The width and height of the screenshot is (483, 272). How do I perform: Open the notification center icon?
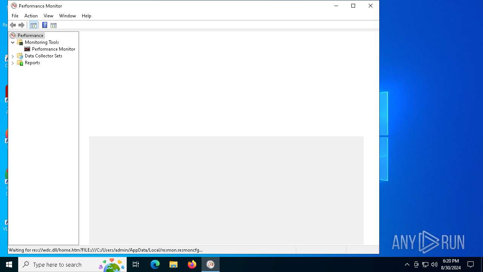tap(471, 264)
